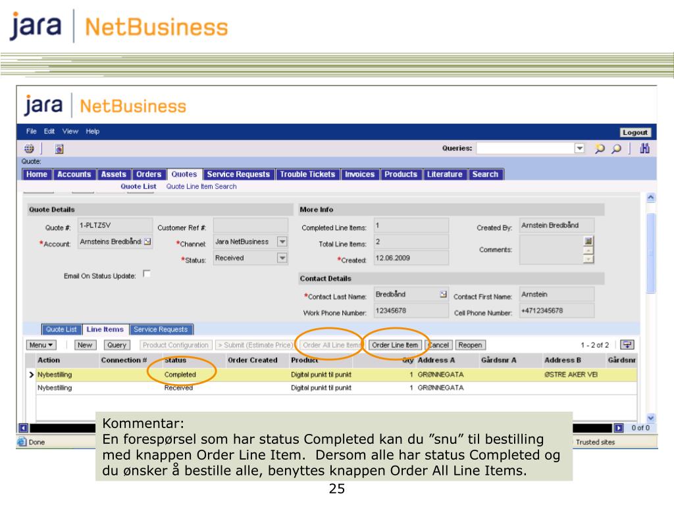Click the New button
The width and height of the screenshot is (674, 505).
click(85, 345)
